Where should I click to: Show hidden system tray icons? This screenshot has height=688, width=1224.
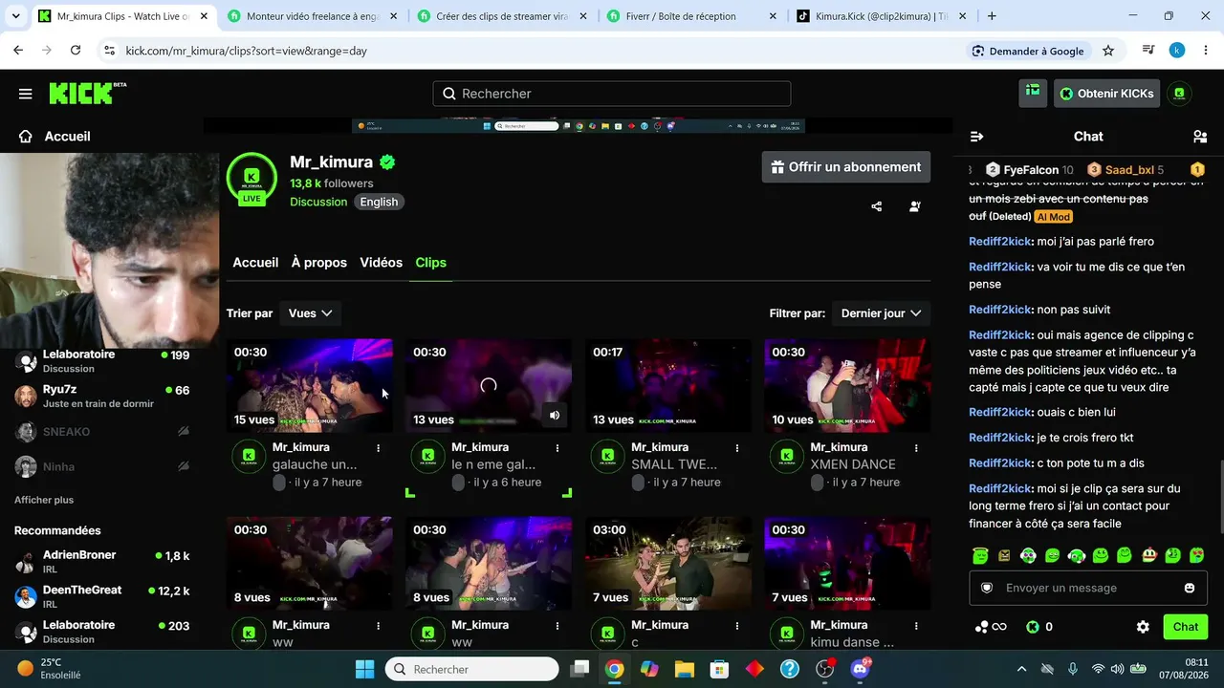click(x=1021, y=669)
